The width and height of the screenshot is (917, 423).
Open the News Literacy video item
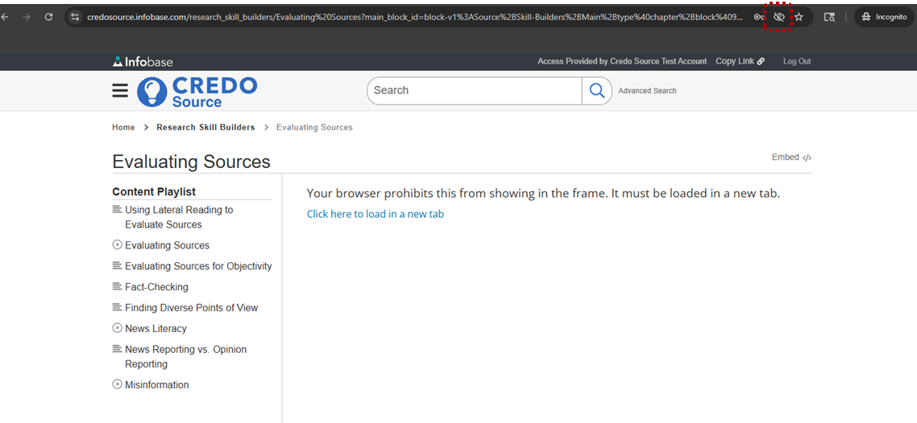point(156,328)
